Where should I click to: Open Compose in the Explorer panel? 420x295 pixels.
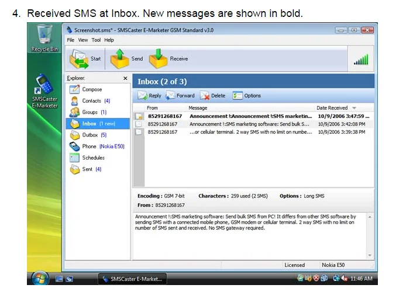[91, 89]
